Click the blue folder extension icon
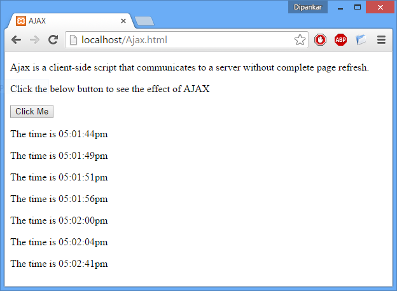Image resolution: width=397 pixels, height=291 pixels. point(361,39)
